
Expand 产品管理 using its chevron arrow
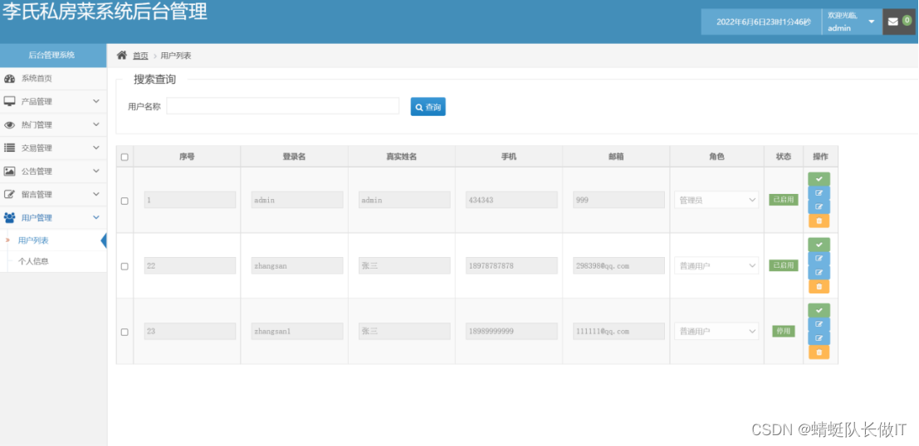click(x=96, y=101)
